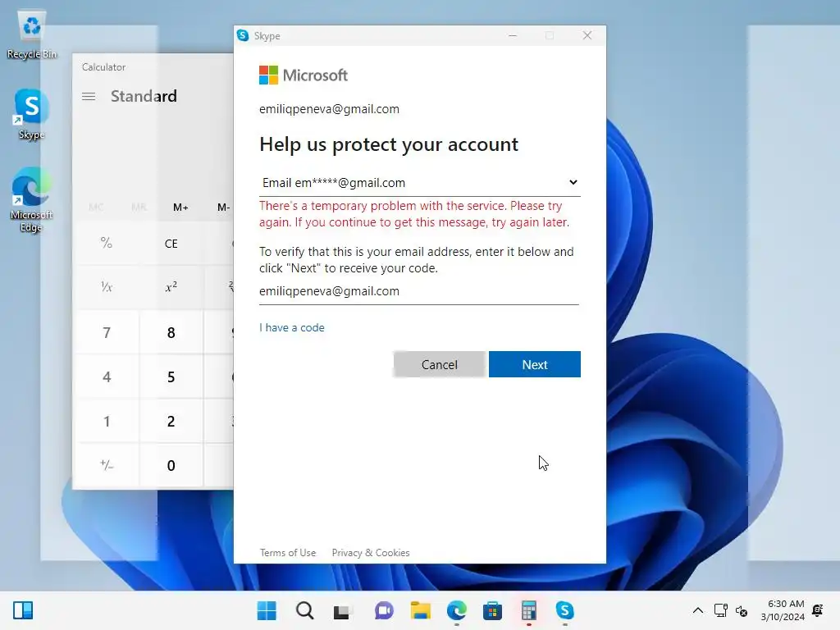
Task: Click the Microsoft logo in Skype
Action: [x=304, y=75]
